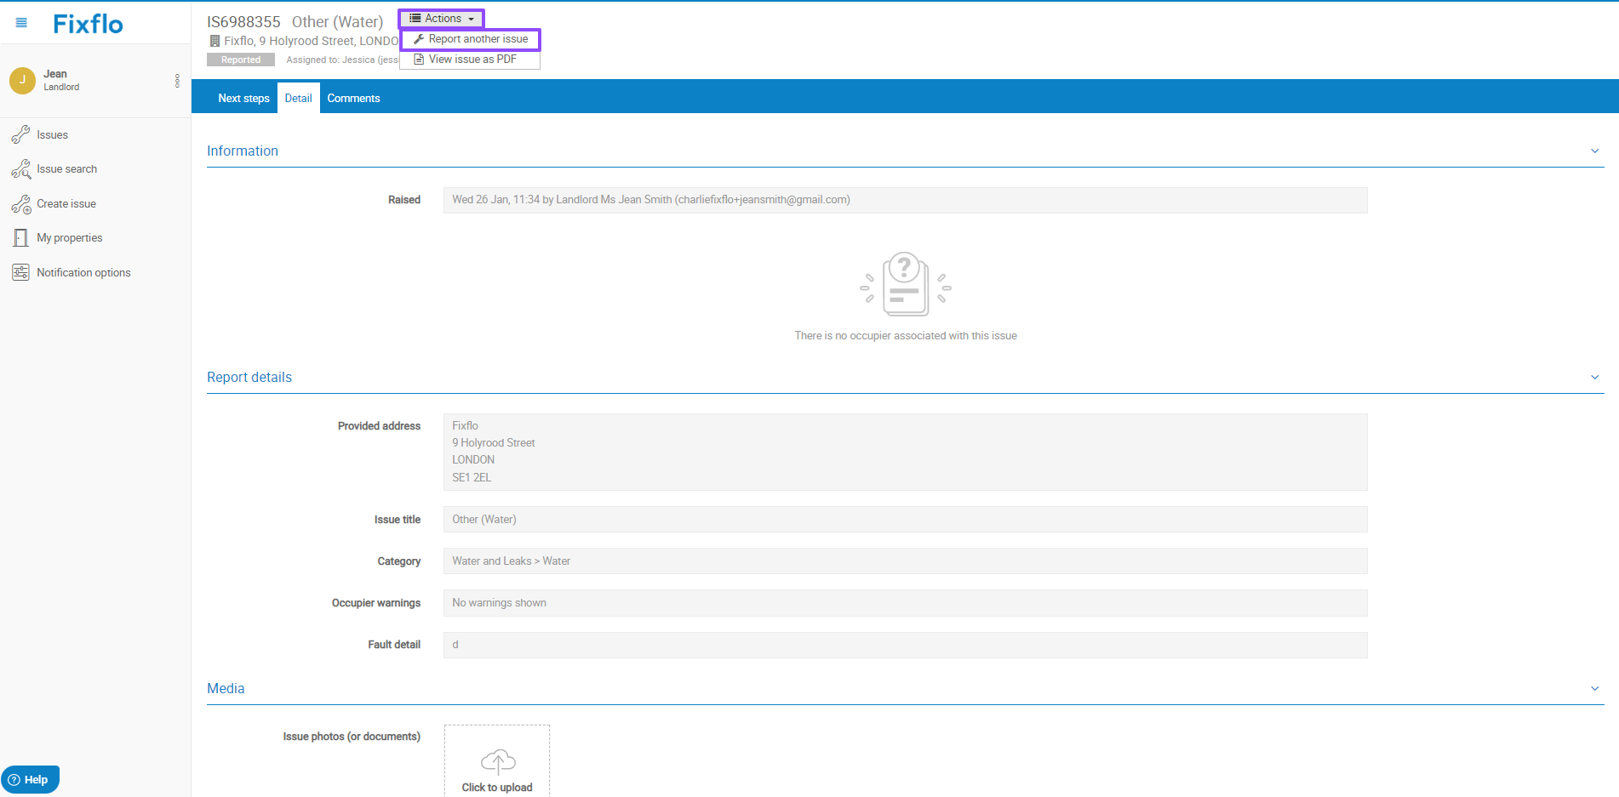Open the user options kebab menu
This screenshot has width=1619, height=797.
[x=177, y=80]
